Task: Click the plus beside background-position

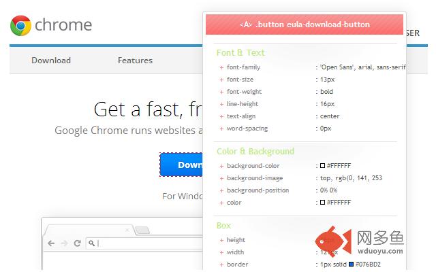Action: coord(221,190)
